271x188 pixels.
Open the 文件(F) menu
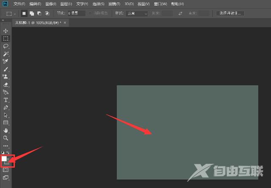(20, 4)
